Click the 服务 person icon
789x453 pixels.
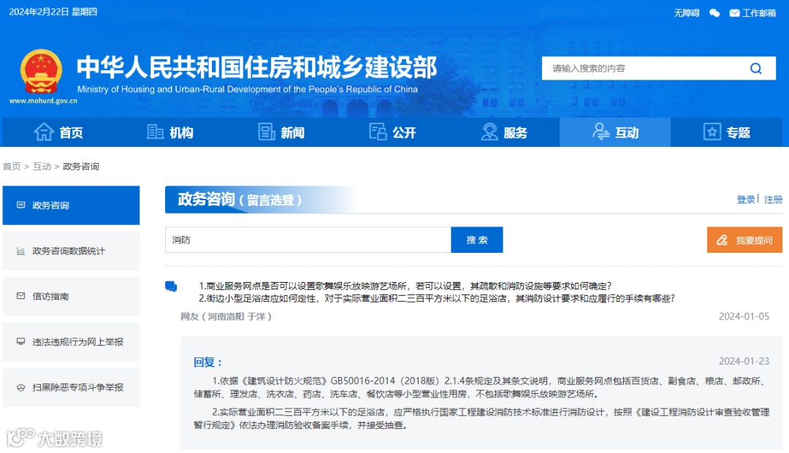pyautogui.click(x=489, y=132)
